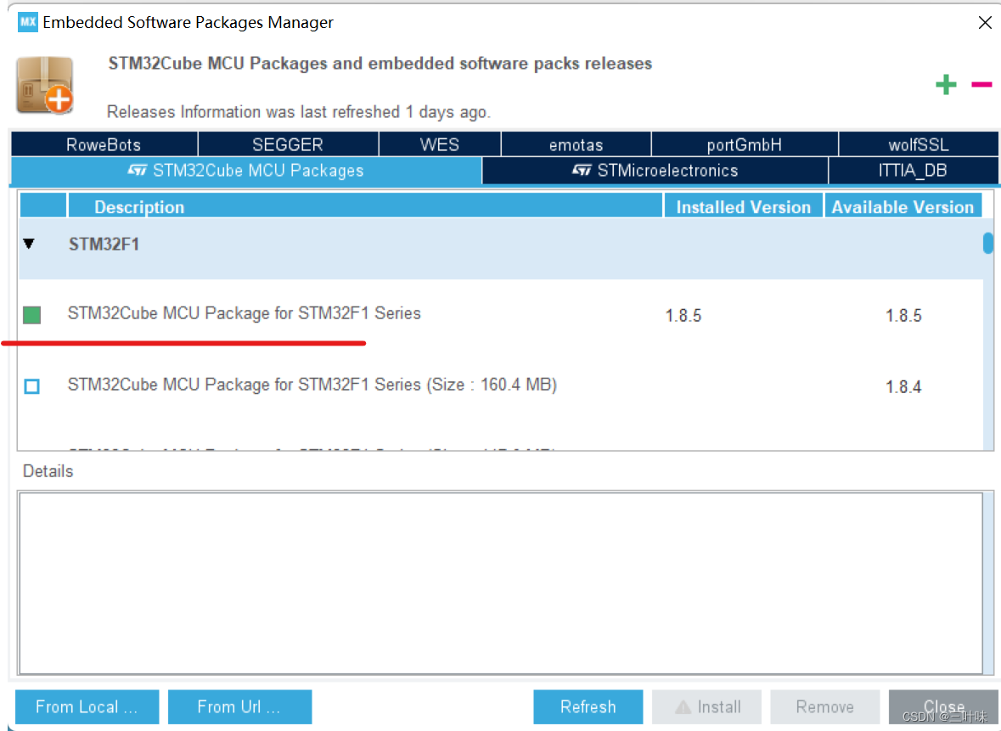Open the SEGGER tab
The width and height of the screenshot is (1001, 731).
pyautogui.click(x=288, y=144)
